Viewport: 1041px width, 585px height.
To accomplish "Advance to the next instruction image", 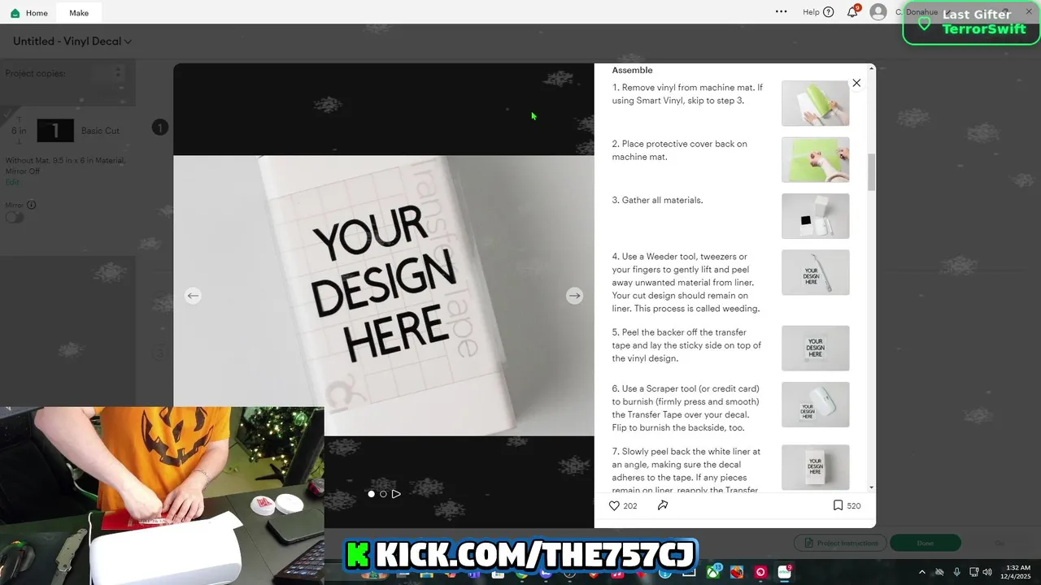I will pyautogui.click(x=574, y=296).
